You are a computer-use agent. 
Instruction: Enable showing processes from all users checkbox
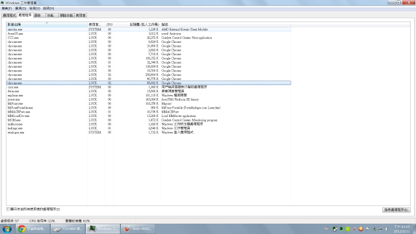click(8, 209)
